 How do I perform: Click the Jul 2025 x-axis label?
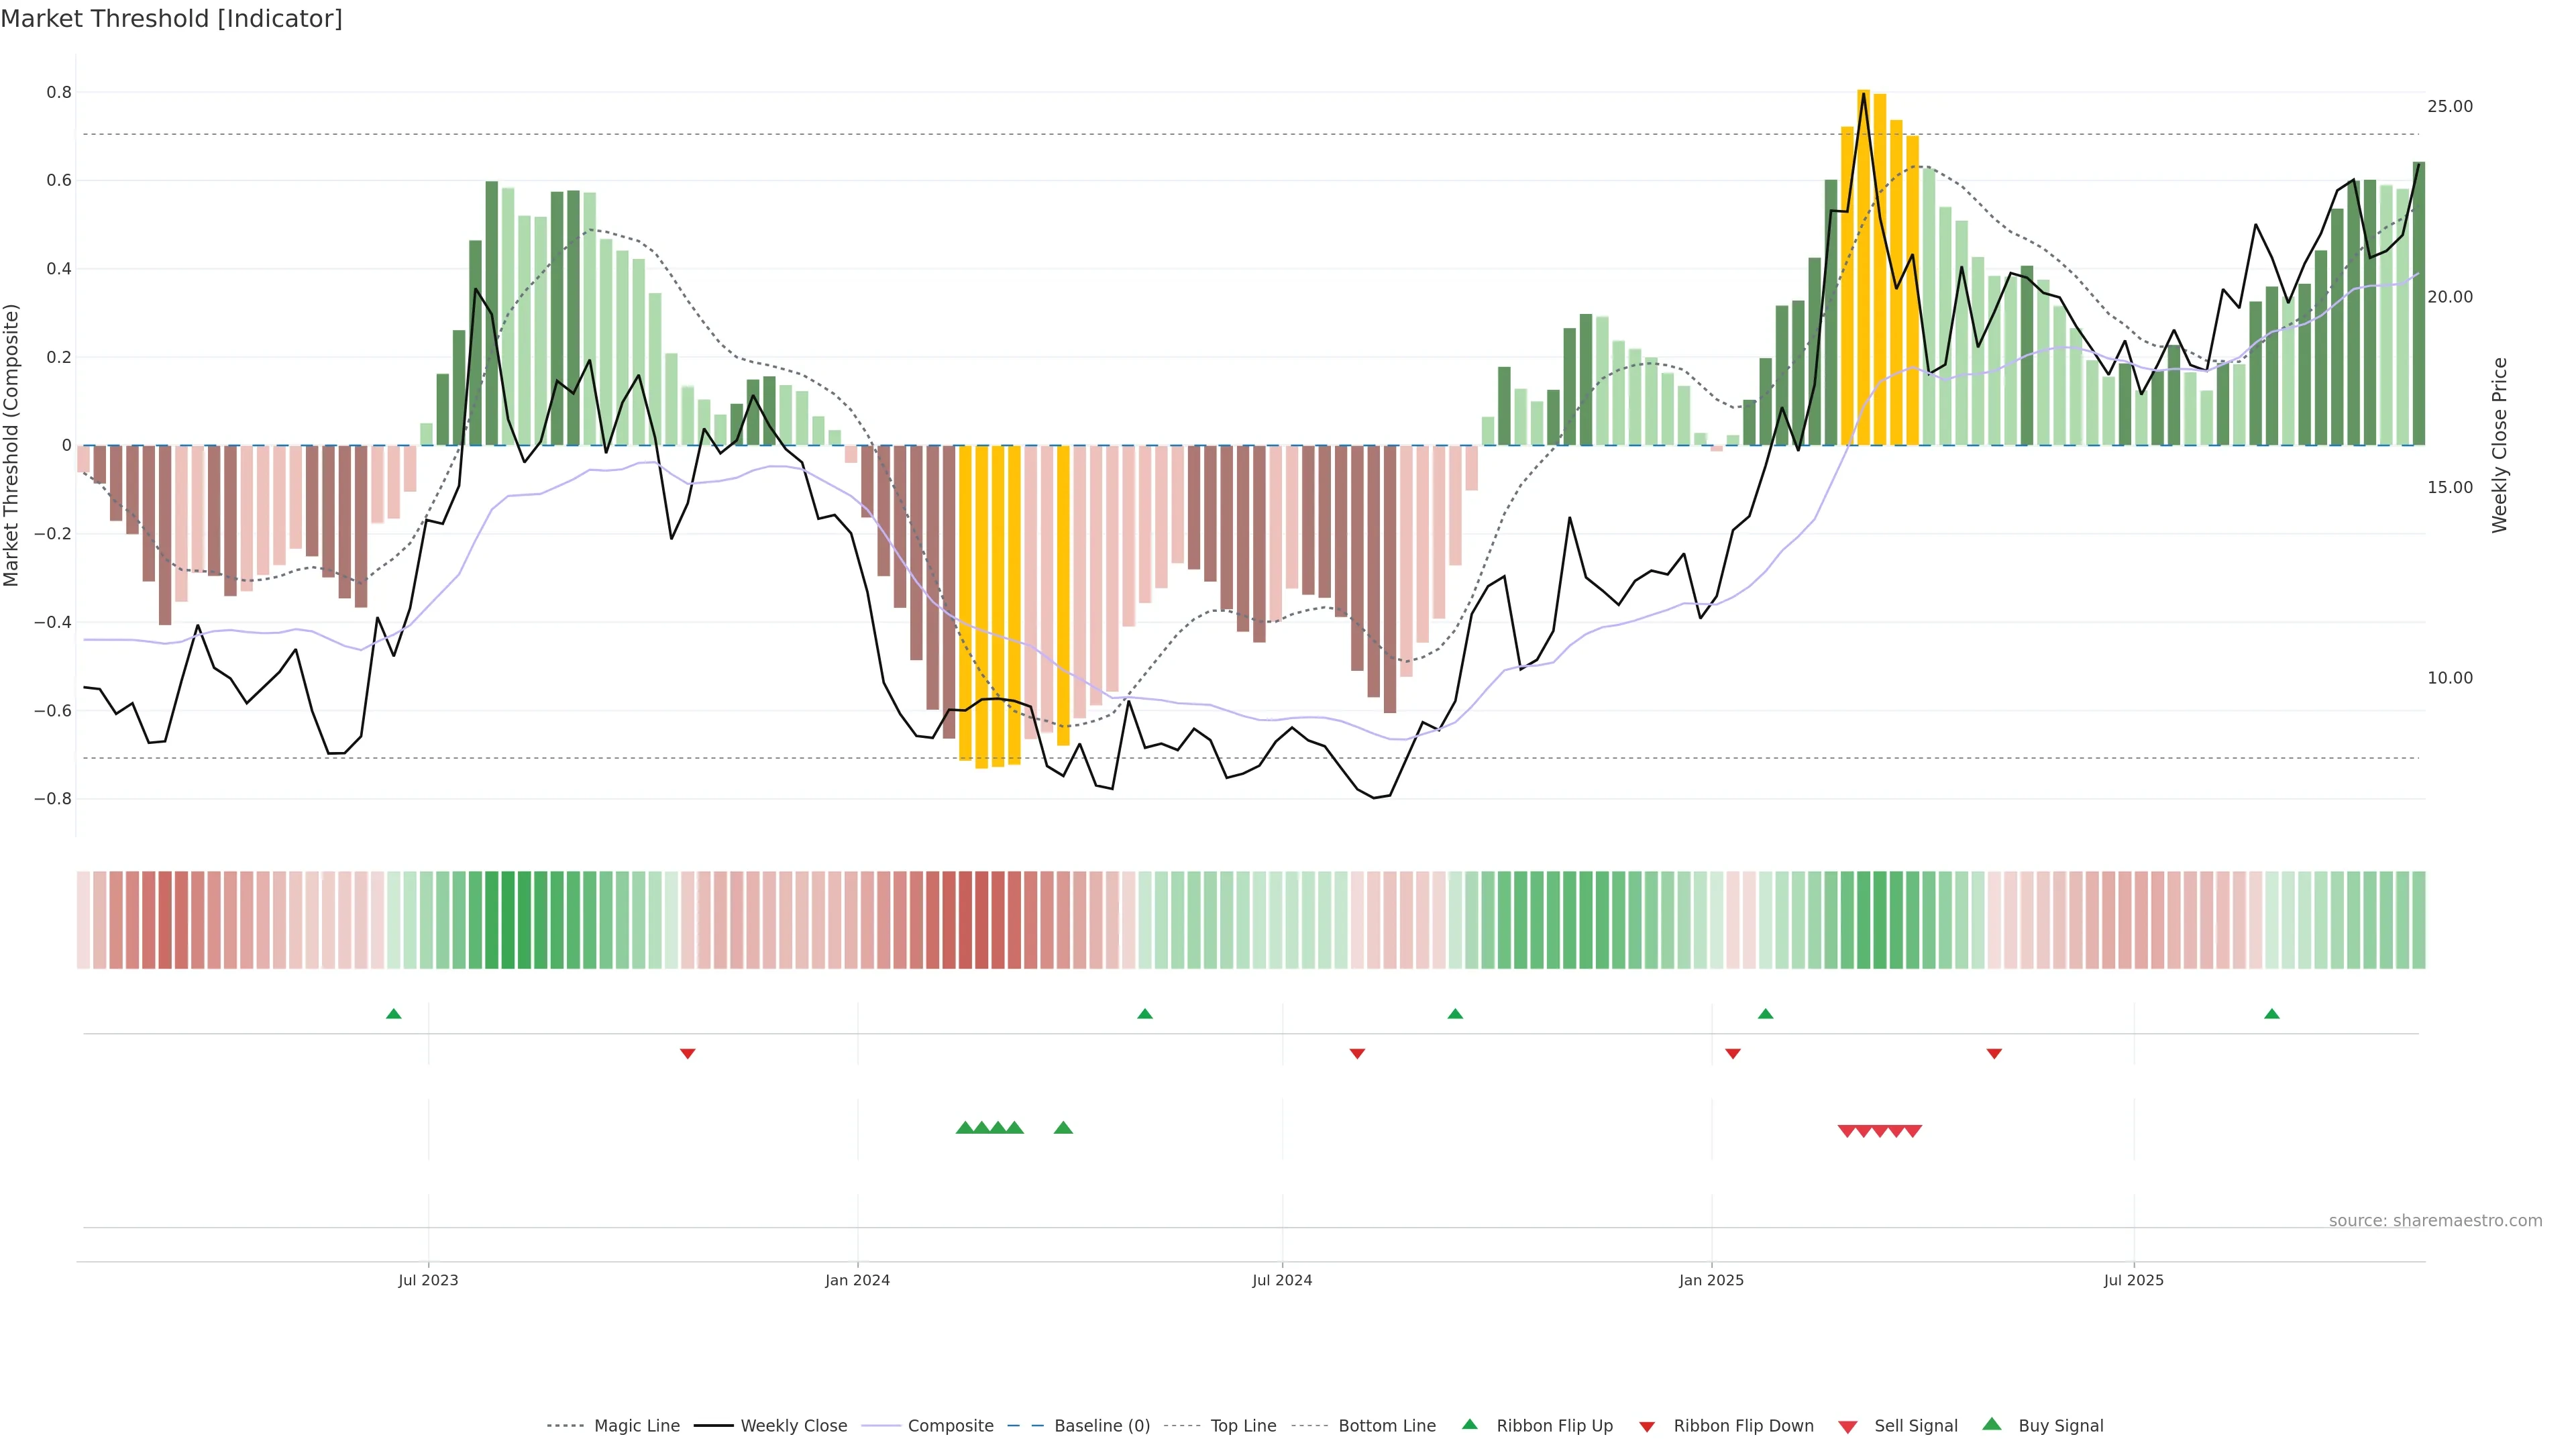(2133, 1280)
